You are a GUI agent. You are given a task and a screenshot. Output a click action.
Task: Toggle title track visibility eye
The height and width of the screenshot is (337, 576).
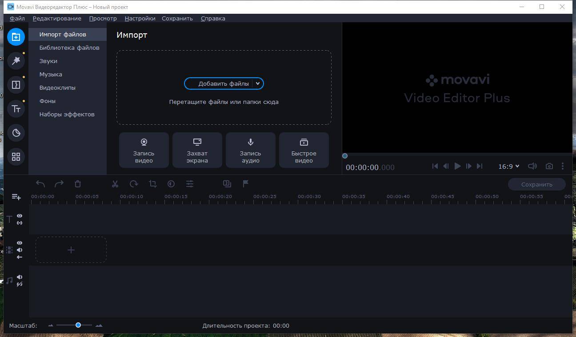tap(20, 216)
